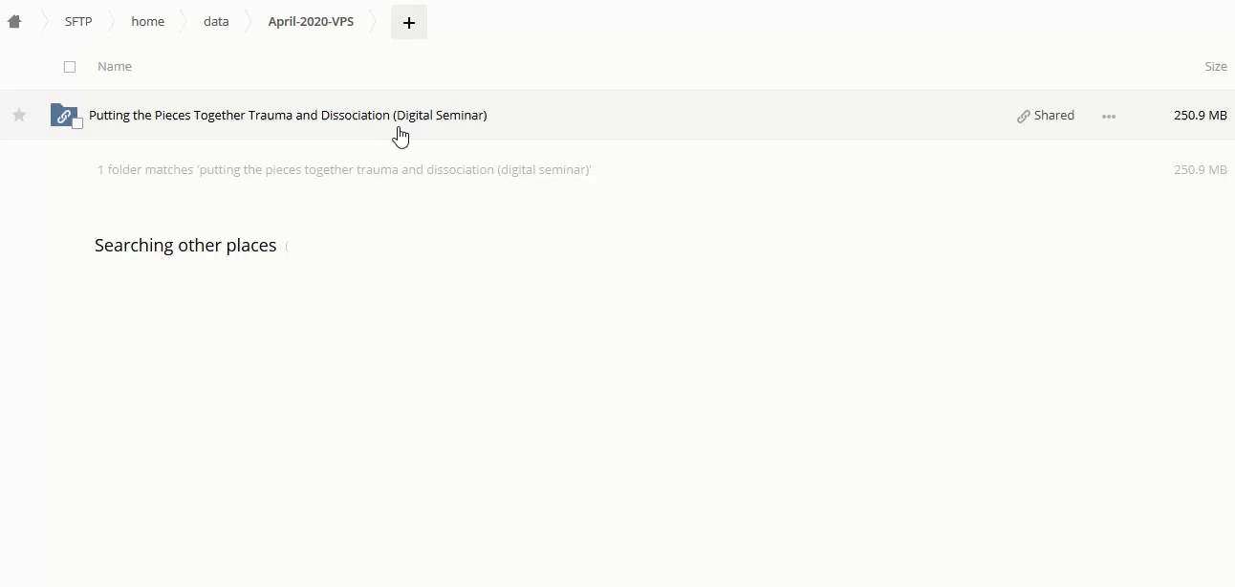The width and height of the screenshot is (1235, 587).
Task: Open the SFTP breadcrumb
Action: (78, 22)
